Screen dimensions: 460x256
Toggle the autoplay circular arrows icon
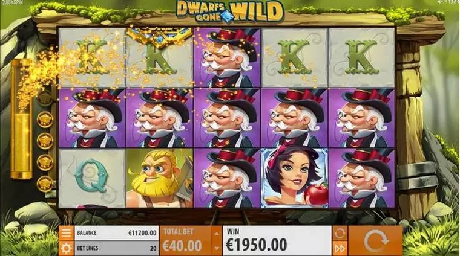click(x=340, y=233)
